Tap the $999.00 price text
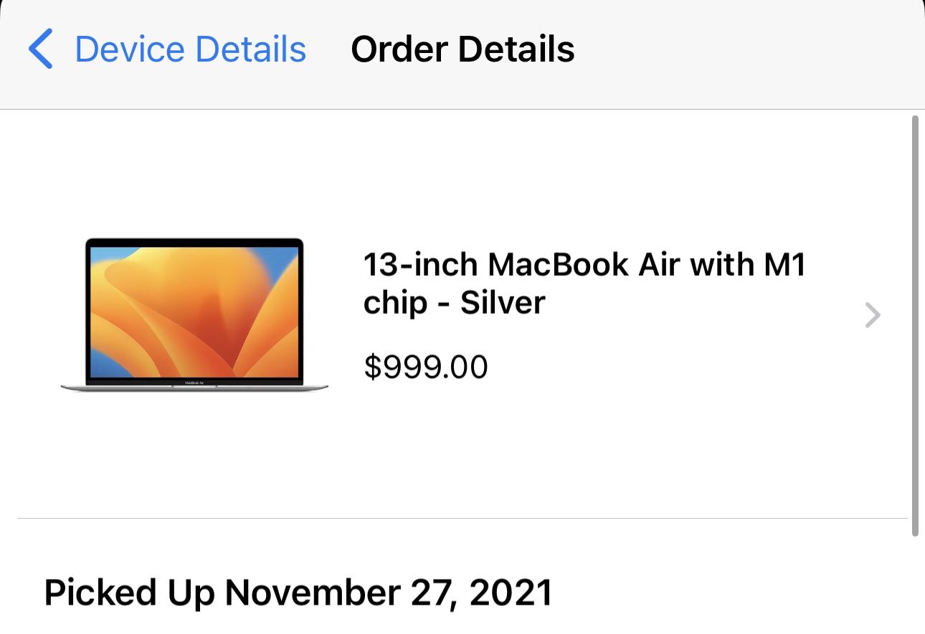 coord(426,367)
